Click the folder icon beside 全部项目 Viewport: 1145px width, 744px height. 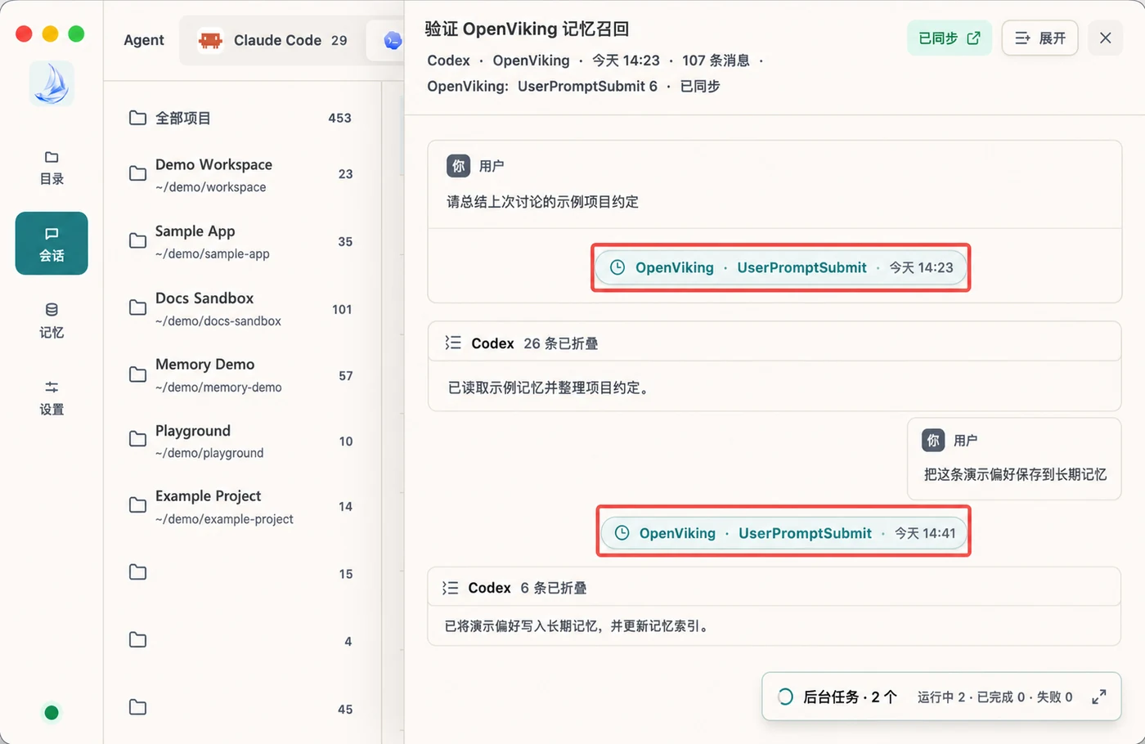(138, 118)
